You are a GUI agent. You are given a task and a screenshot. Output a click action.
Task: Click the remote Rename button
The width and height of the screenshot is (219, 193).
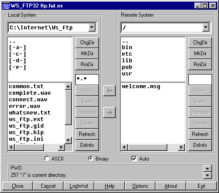(200, 112)
